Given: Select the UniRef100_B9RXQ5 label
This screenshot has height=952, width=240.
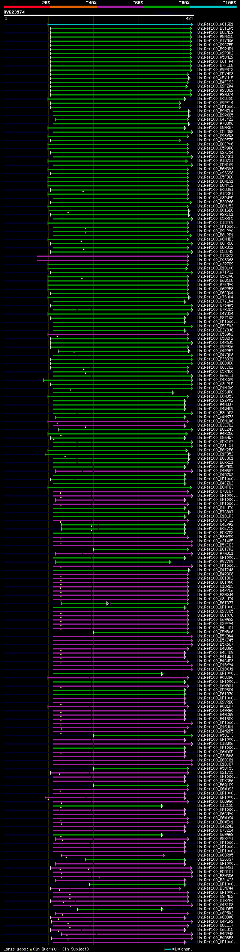Looking at the screenshot, I should [215, 115].
